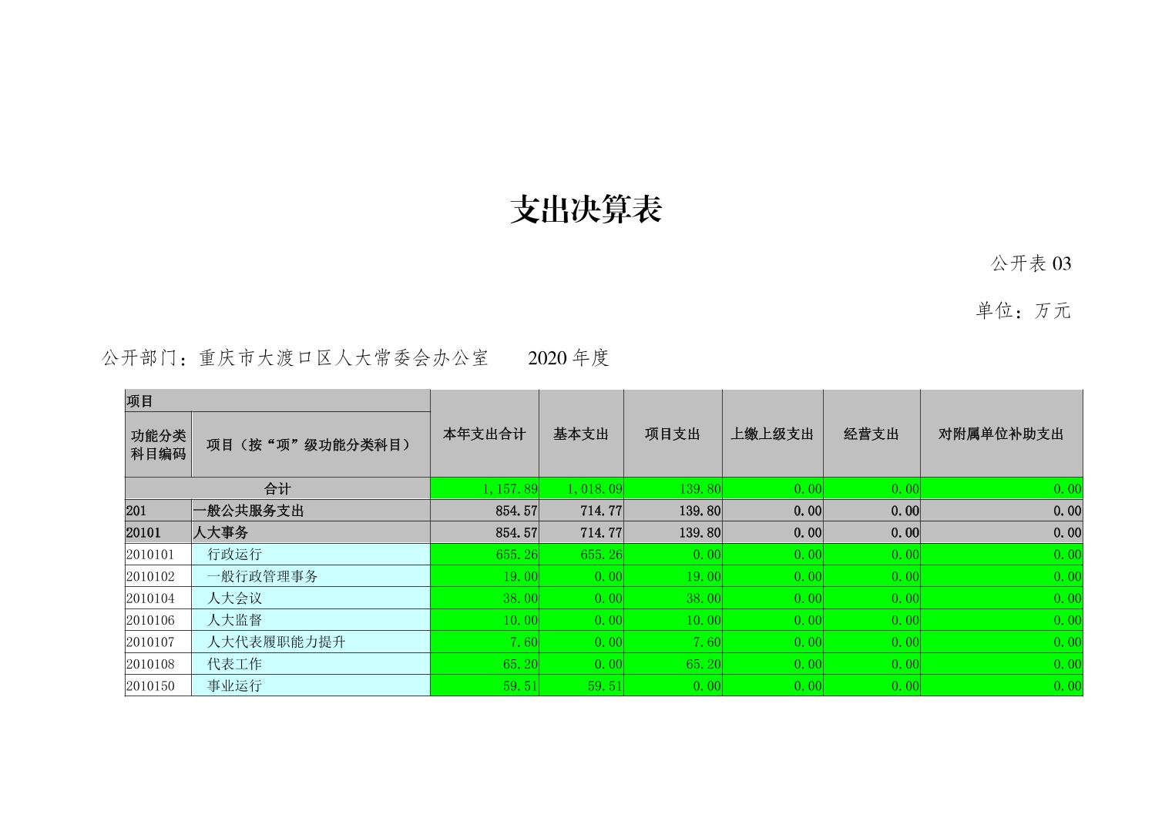Select the 基本支出 column header
Image resolution: width=1172 pixels, height=828 pixels.
point(581,434)
